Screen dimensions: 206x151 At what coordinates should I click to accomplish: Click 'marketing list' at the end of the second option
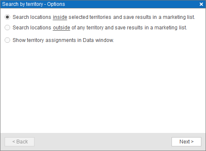[171, 28]
